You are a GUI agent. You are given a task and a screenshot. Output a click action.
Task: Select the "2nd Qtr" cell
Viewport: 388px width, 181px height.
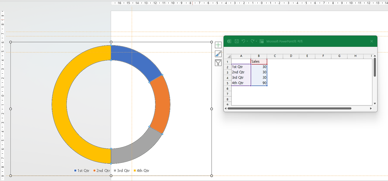click(x=241, y=72)
